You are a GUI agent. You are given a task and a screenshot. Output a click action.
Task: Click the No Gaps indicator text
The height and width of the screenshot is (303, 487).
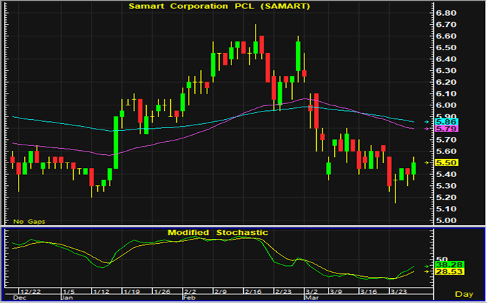point(27,221)
